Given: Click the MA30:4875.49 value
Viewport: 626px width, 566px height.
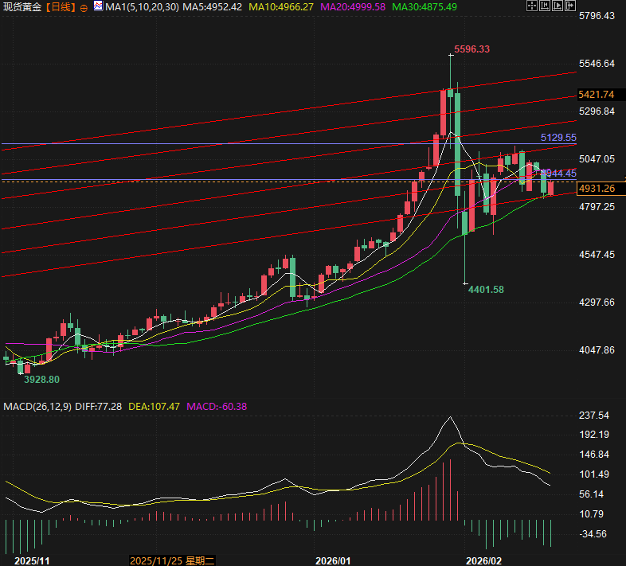Looking at the screenshot, I should pyautogui.click(x=425, y=7).
